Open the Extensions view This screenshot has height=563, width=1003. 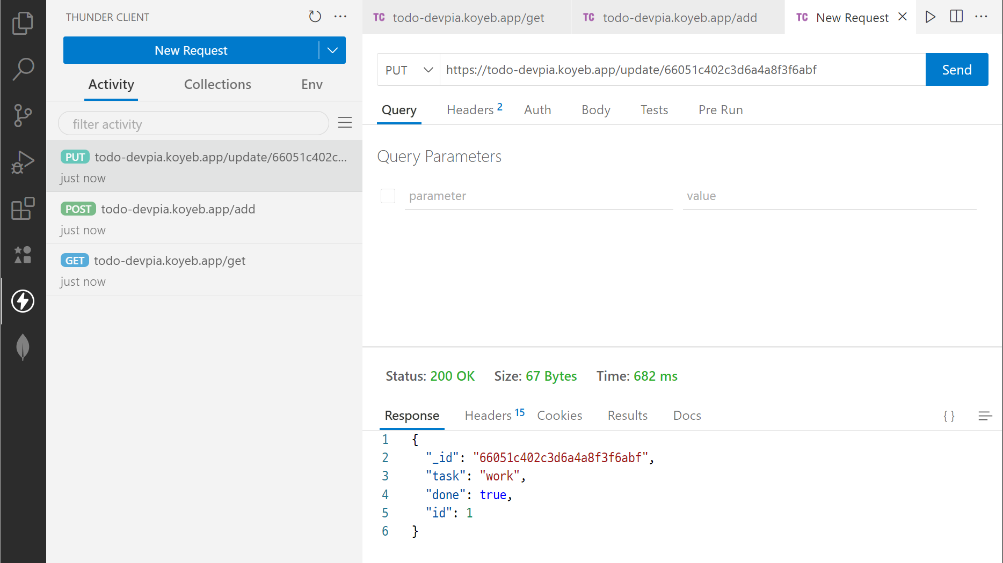click(x=23, y=209)
